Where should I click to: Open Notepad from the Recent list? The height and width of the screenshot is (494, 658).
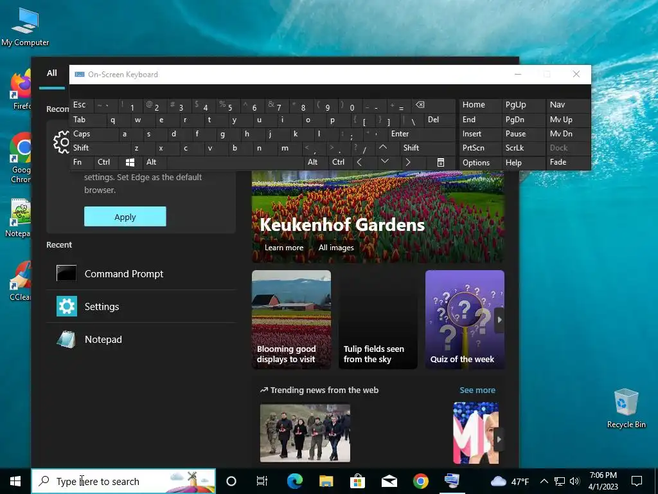141,340
